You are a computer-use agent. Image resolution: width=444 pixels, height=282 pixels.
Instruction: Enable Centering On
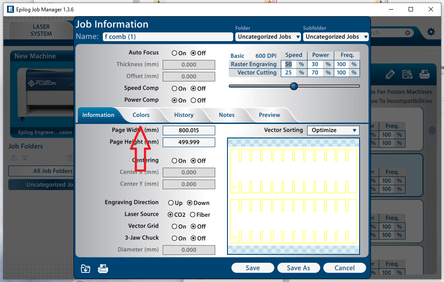[175, 161]
